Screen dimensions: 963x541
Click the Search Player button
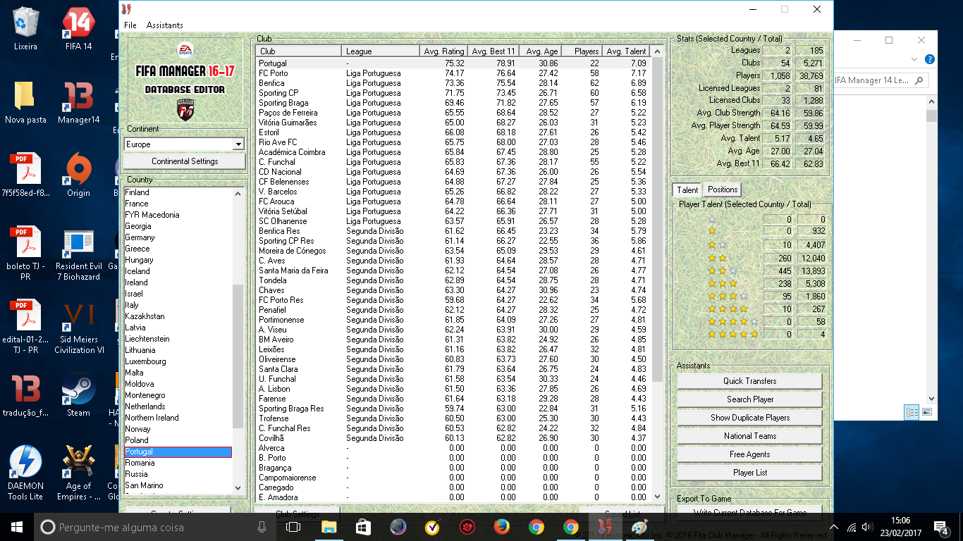[x=749, y=399]
